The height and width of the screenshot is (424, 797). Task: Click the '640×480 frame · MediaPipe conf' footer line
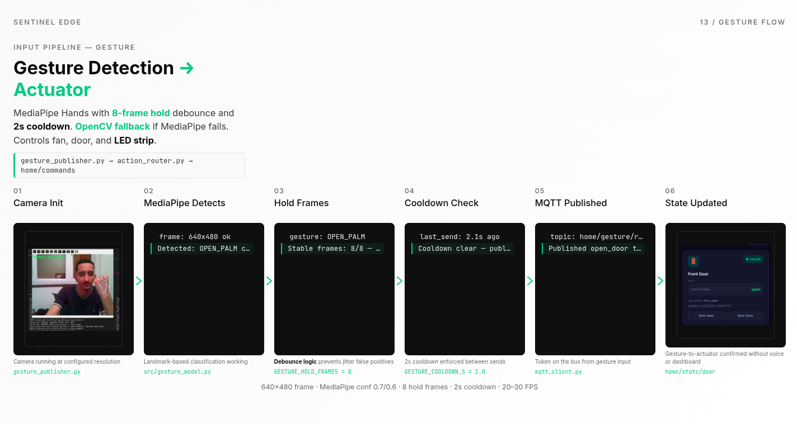(x=400, y=387)
